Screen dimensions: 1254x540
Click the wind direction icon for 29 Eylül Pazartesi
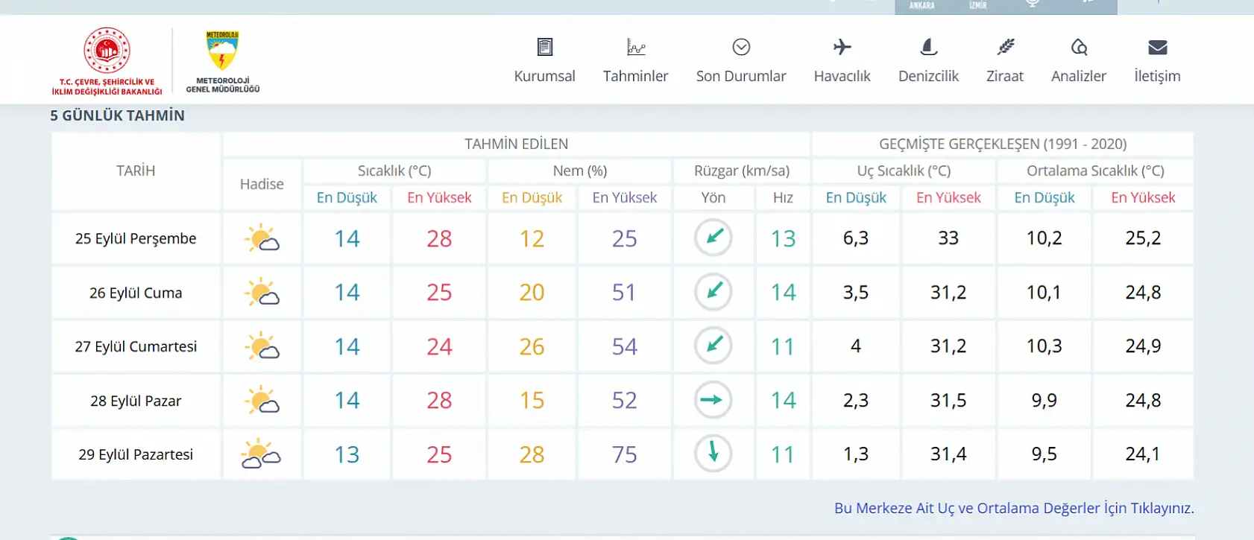pyautogui.click(x=713, y=454)
